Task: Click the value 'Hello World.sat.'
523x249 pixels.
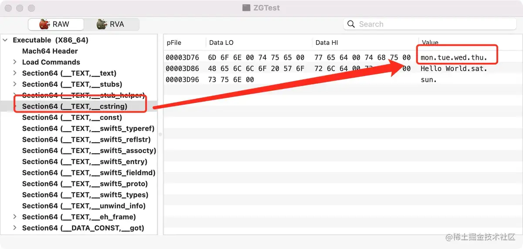Action: [454, 68]
